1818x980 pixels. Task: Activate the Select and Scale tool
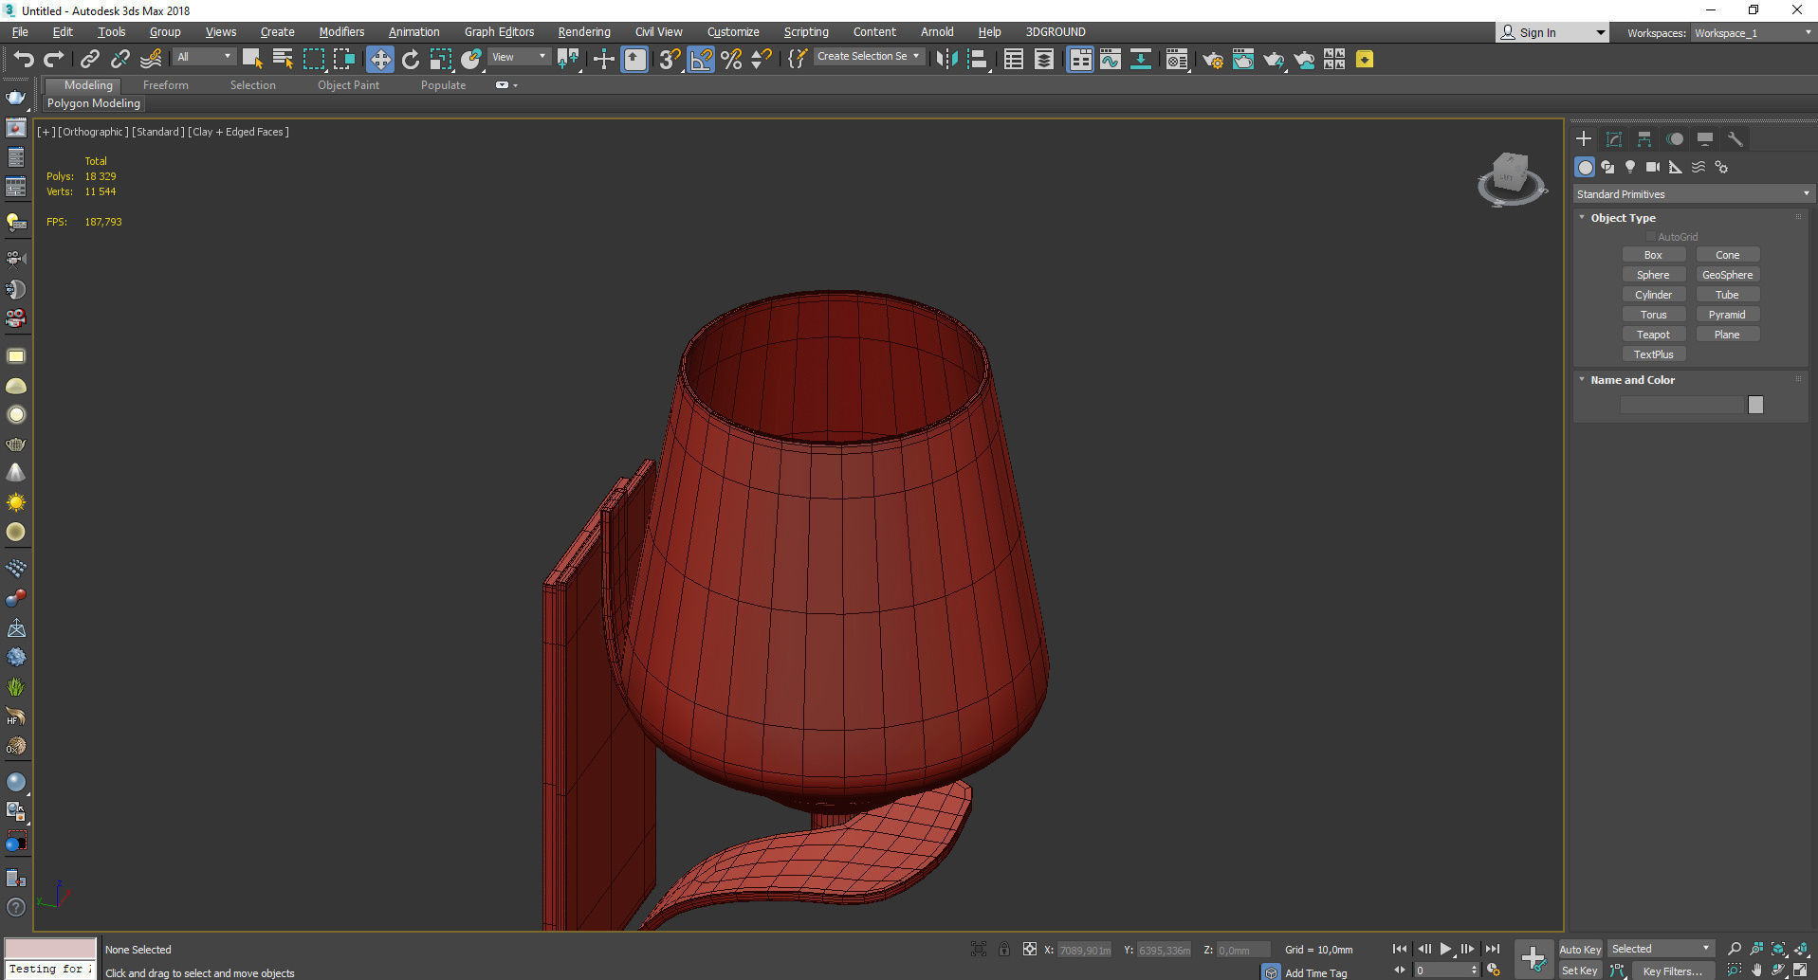441,60
